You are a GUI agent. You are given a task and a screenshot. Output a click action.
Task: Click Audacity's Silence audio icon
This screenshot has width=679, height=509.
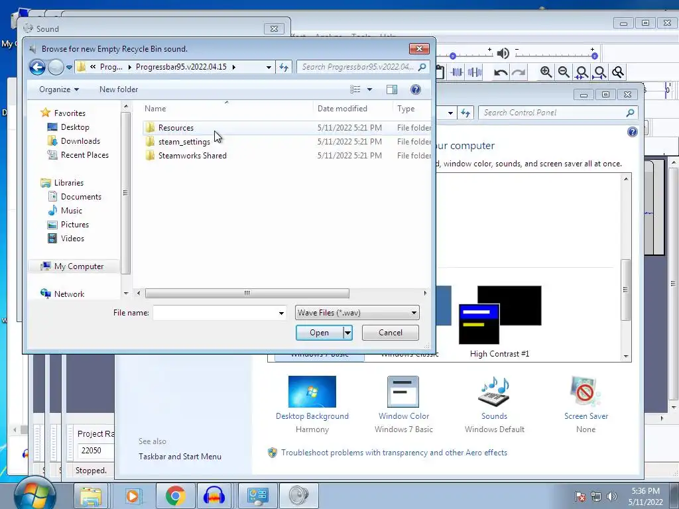(475, 72)
